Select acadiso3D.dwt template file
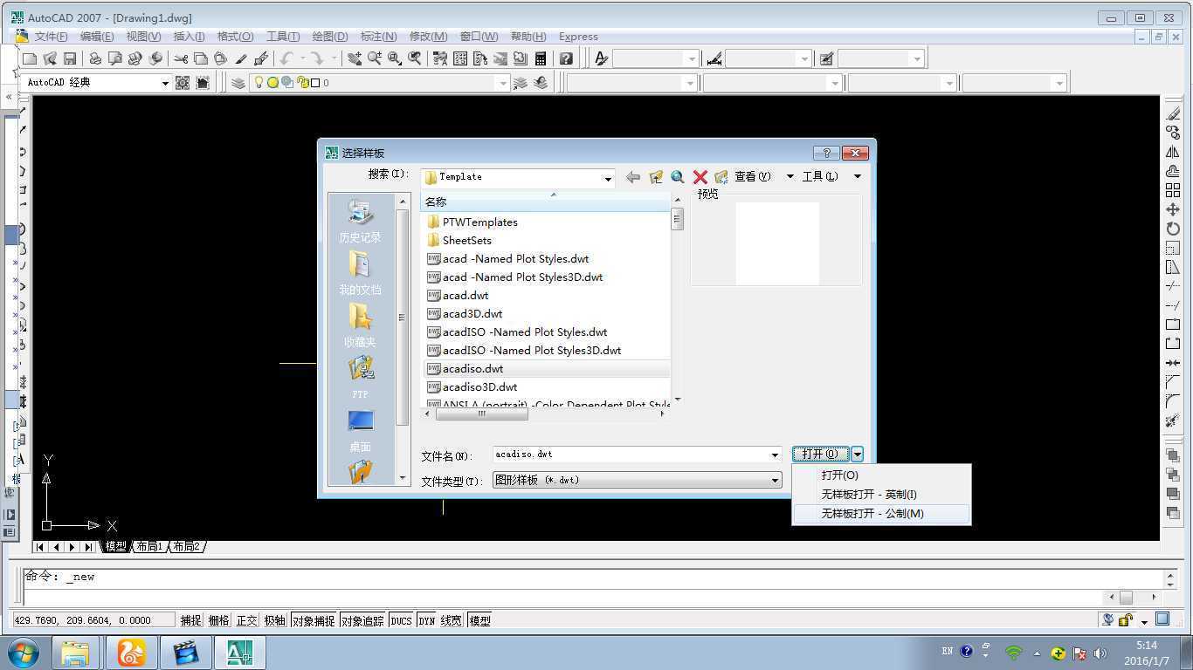 tap(479, 386)
